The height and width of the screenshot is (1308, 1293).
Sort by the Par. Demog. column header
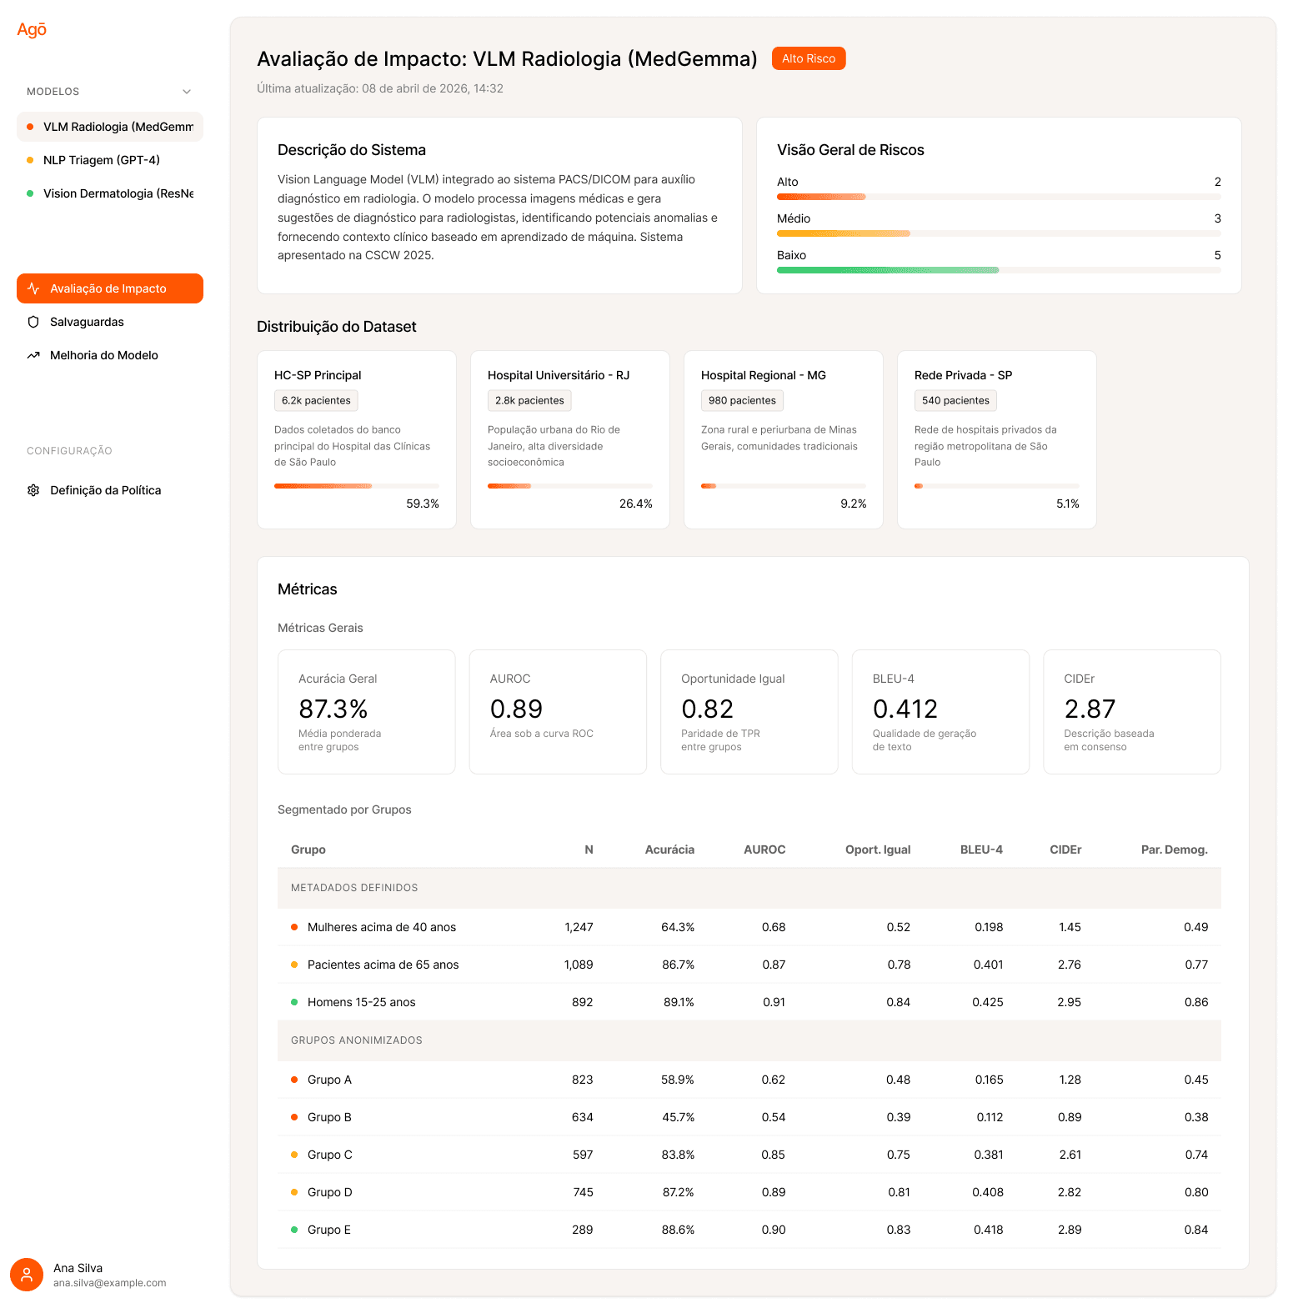coord(1174,849)
